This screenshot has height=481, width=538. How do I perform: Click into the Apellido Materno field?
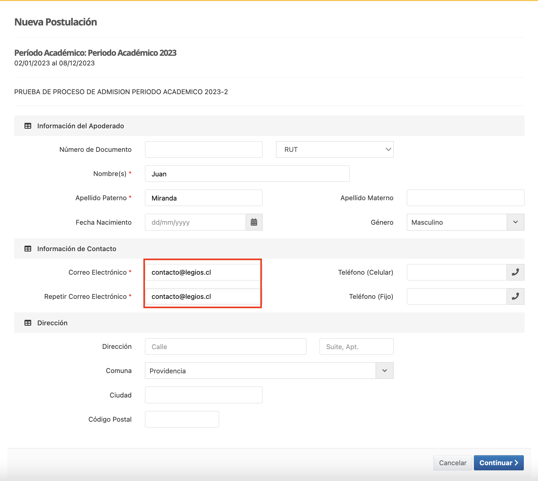465,198
